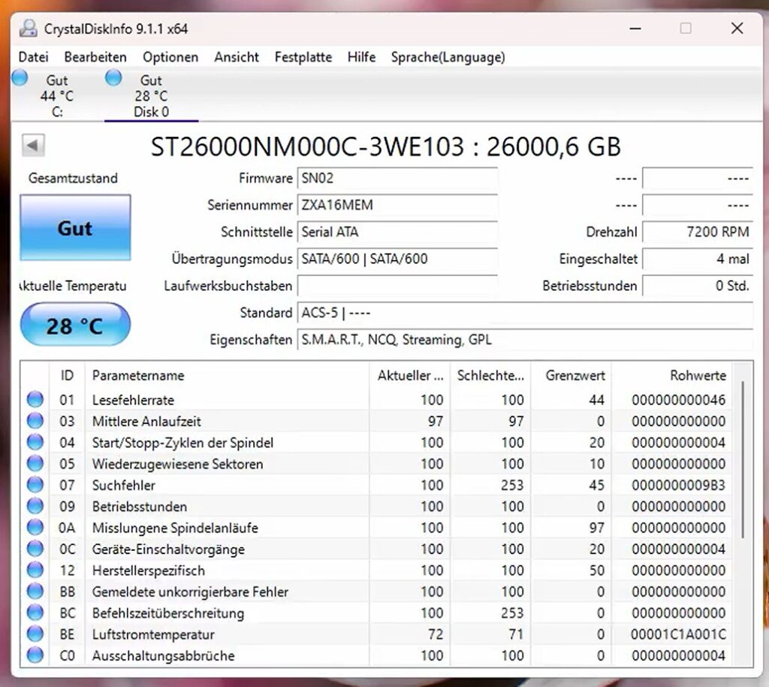Click status orb in Suchfehler row

tap(35, 485)
